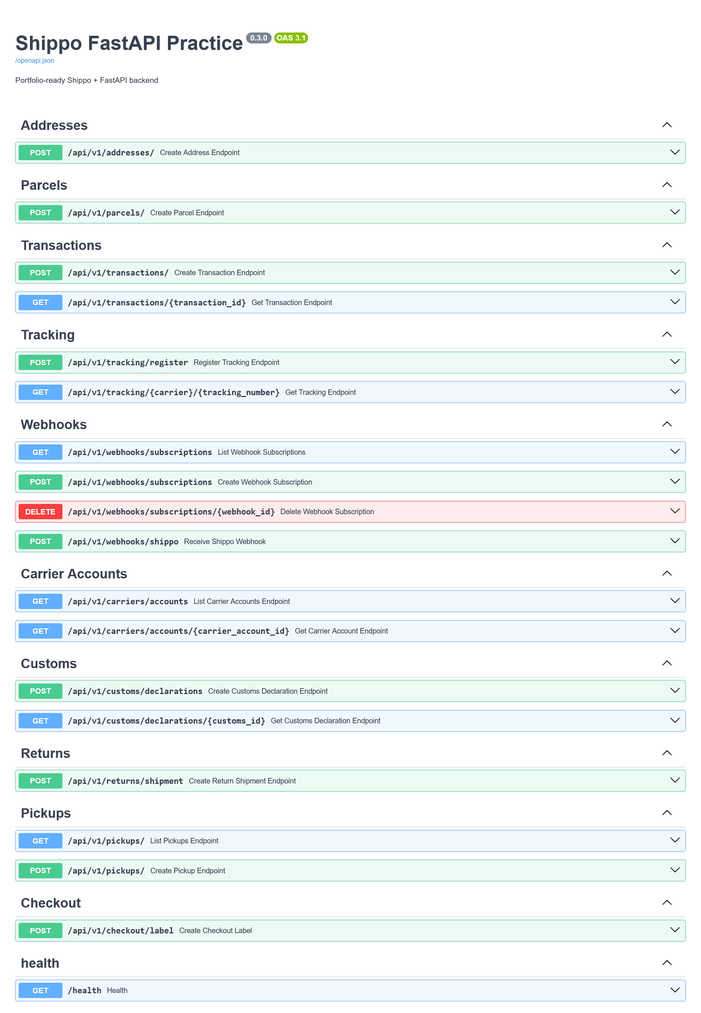This screenshot has height=1013, width=701.
Task: Expand List Webhook Subscriptions row arrow
Action: coord(675,452)
